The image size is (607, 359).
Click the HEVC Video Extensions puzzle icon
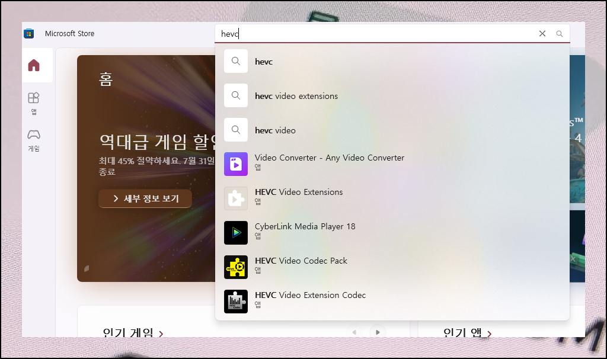click(236, 198)
